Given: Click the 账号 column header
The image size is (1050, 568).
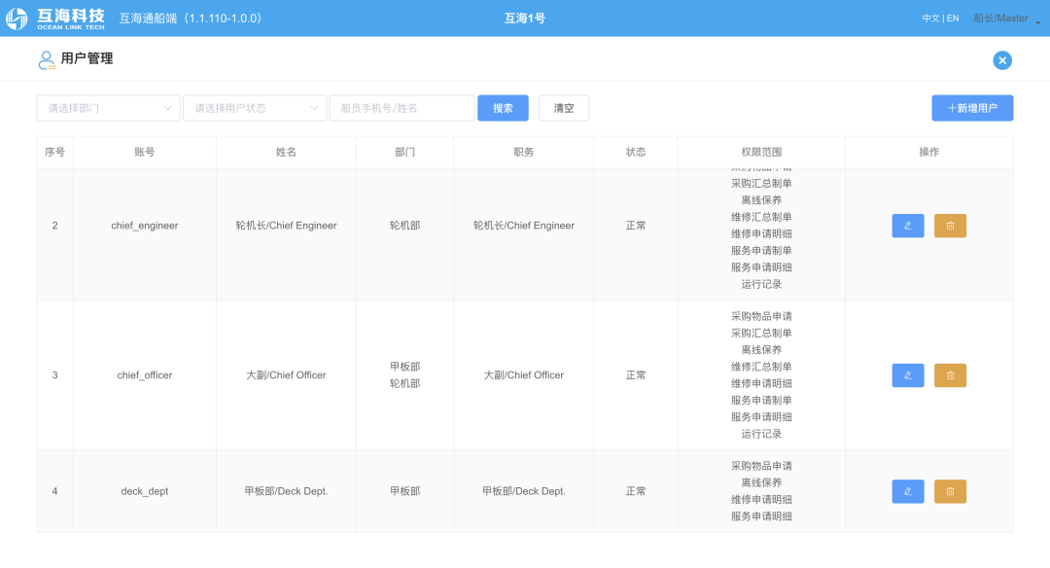Looking at the screenshot, I should point(145,152).
